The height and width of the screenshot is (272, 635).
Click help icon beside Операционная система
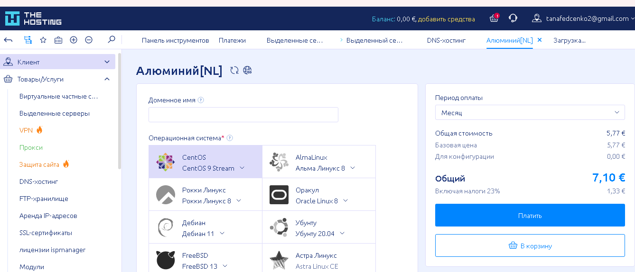click(230, 138)
